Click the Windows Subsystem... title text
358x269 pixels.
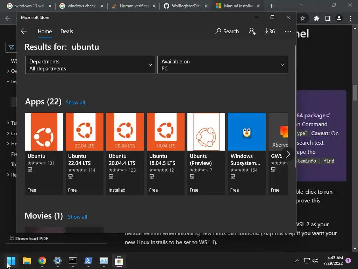(x=245, y=160)
